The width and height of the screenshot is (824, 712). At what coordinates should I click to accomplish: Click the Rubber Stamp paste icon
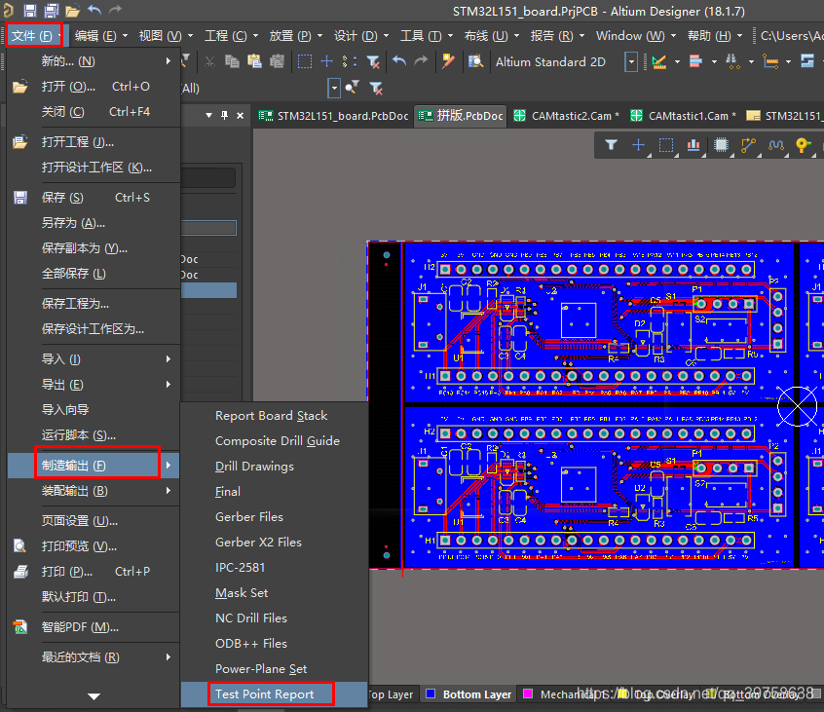[x=277, y=61]
